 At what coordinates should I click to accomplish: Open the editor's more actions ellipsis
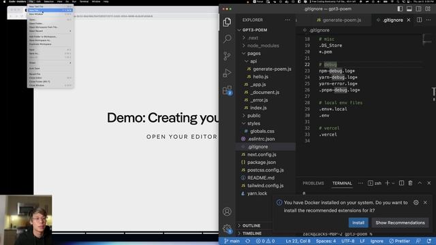(x=429, y=20)
